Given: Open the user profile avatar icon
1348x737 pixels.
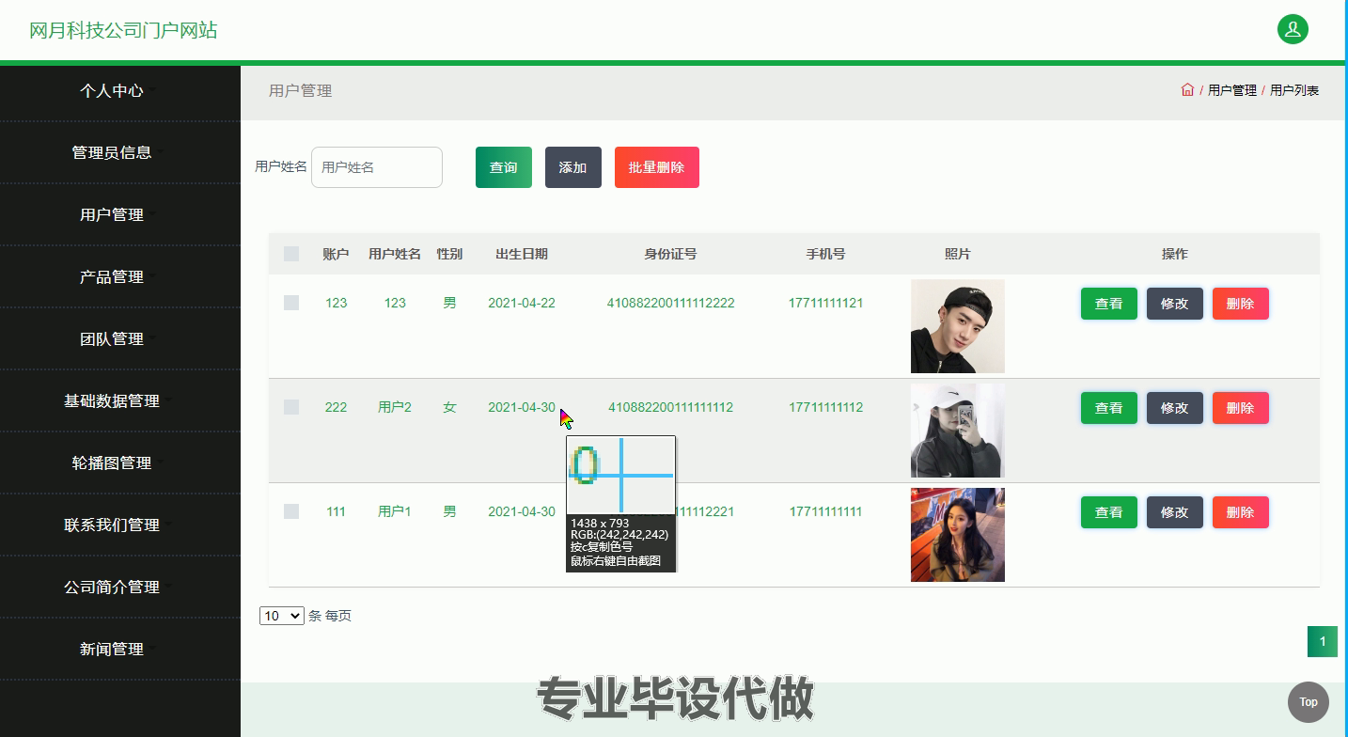Looking at the screenshot, I should tap(1293, 29).
